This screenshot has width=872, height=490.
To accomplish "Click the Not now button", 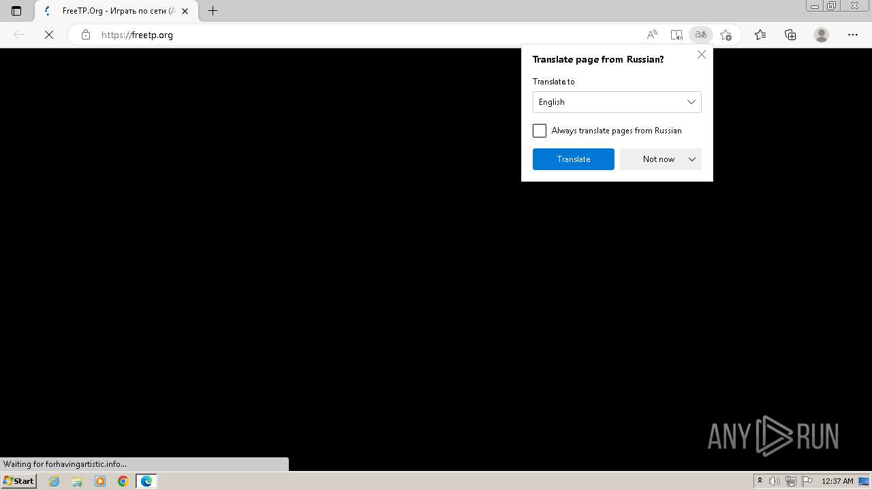I will pyautogui.click(x=652, y=159).
